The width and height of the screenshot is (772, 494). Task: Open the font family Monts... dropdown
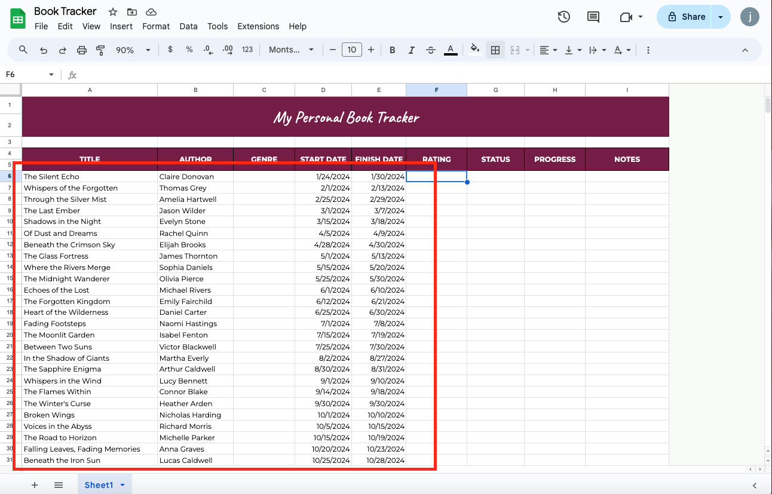[291, 50]
